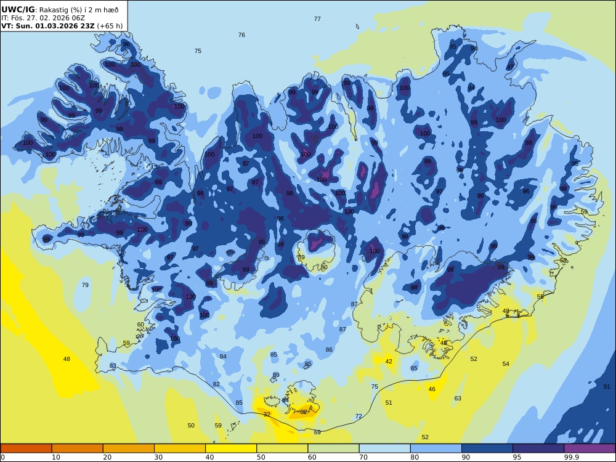Click the 60–70 pale green legend swatch
616x462 pixels.
coord(333,448)
